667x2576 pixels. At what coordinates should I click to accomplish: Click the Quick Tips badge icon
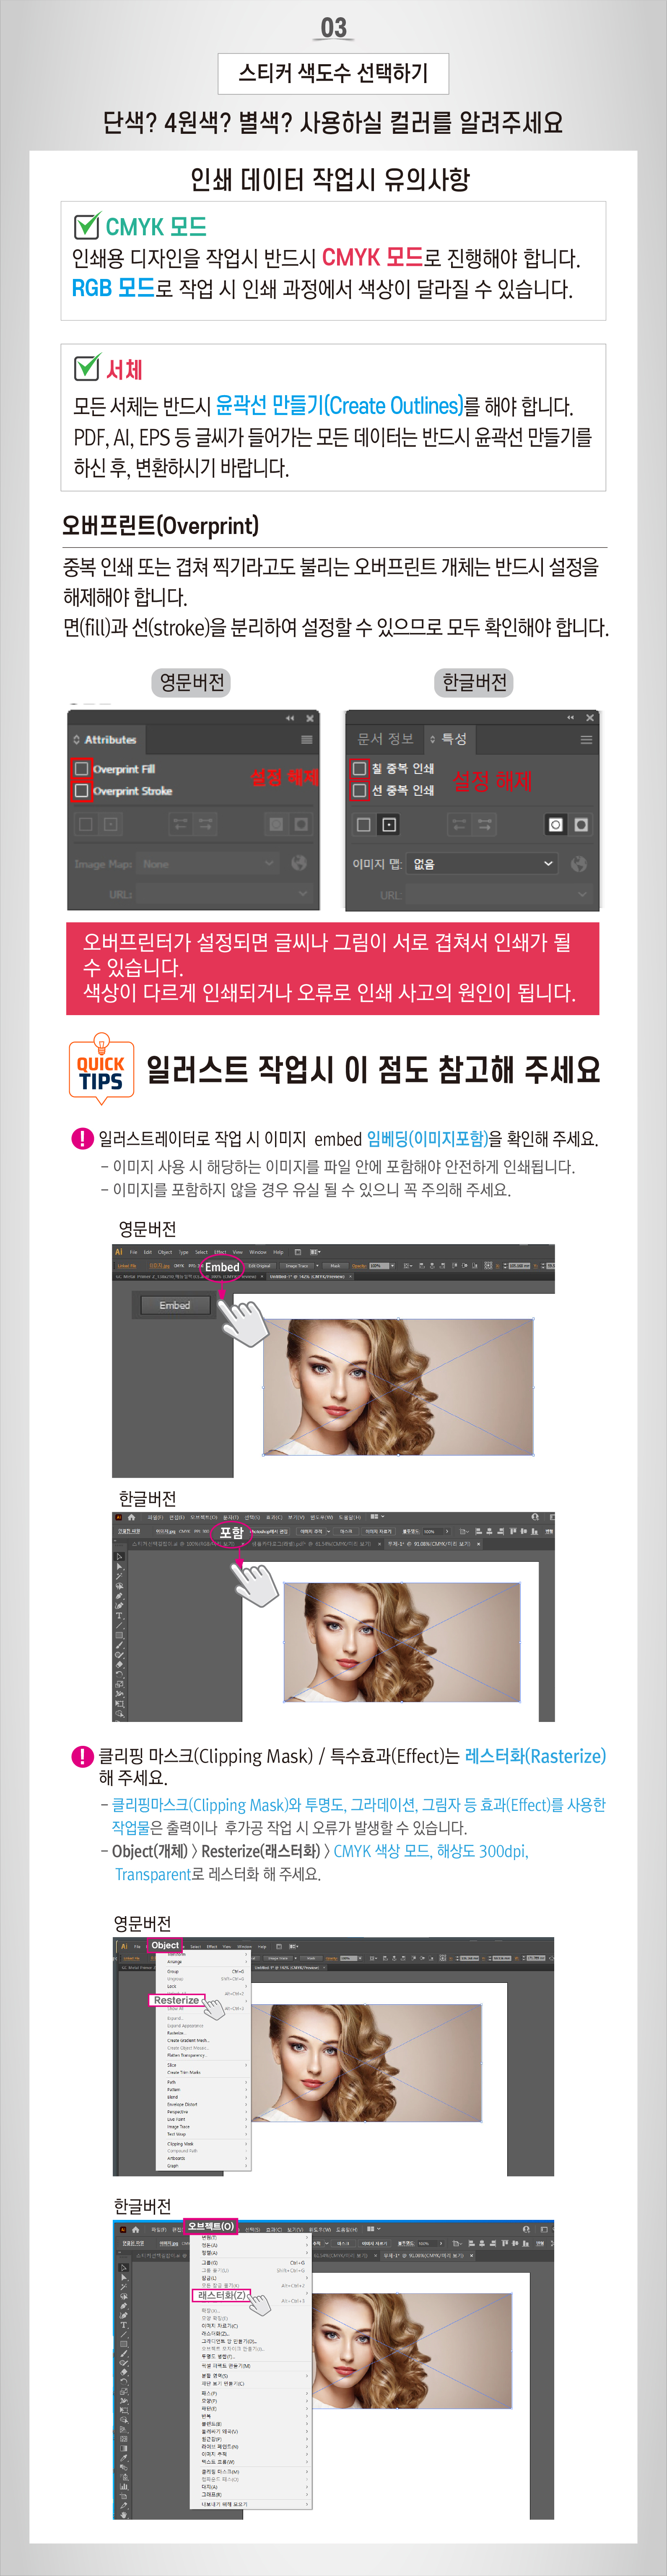click(101, 1068)
